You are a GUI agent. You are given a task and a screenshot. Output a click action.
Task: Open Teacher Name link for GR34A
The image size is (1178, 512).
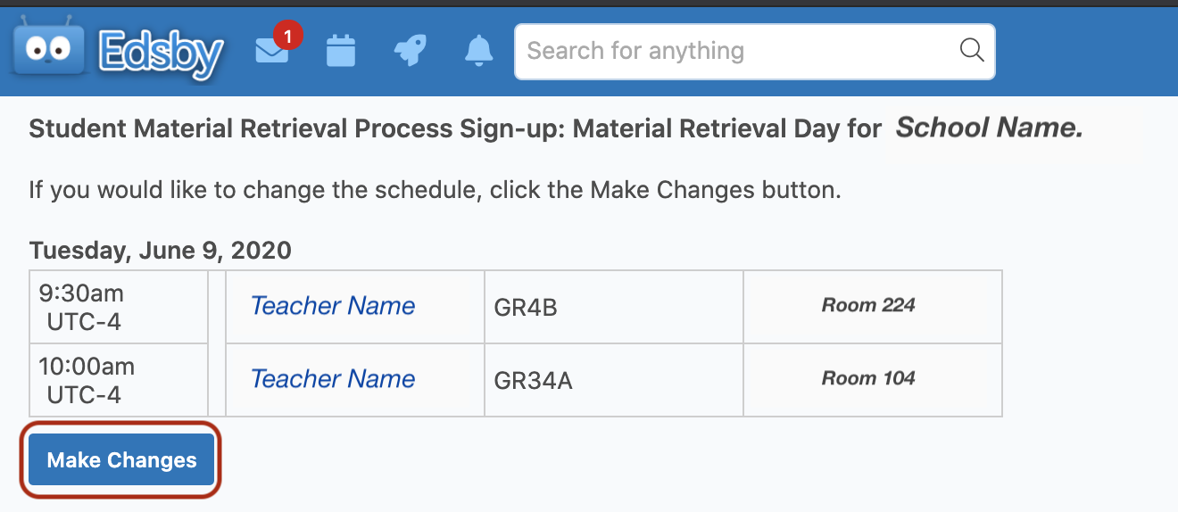point(333,379)
